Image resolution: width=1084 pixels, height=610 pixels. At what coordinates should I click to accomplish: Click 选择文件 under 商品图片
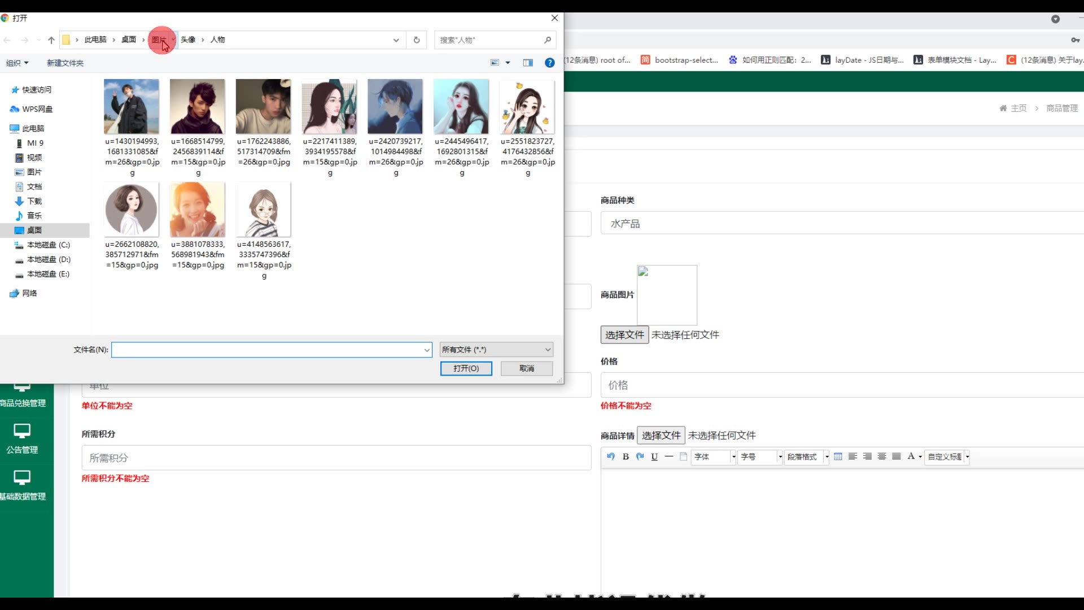[x=624, y=335]
